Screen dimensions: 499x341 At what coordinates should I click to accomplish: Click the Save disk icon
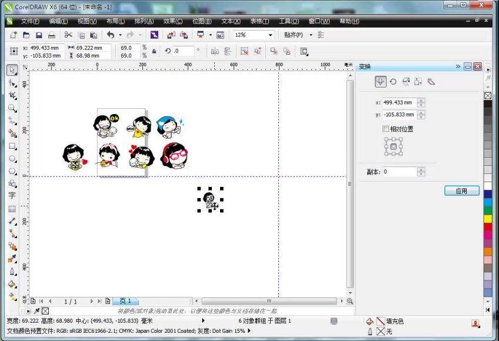point(39,35)
